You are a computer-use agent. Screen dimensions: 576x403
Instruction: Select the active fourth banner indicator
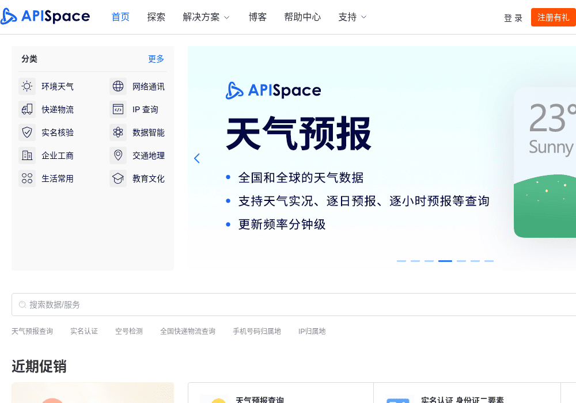tap(445, 261)
